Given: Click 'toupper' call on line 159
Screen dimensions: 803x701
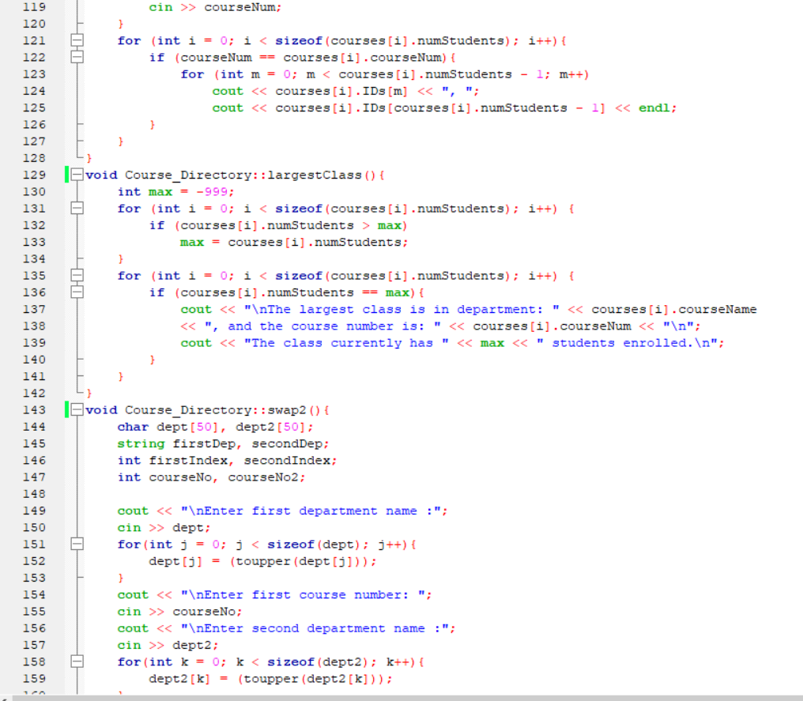Looking at the screenshot, I should pos(271,678).
